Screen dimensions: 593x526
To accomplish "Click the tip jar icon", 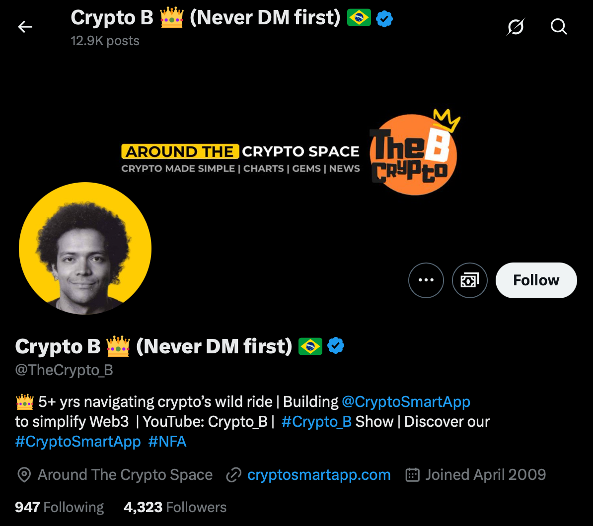I will (469, 280).
